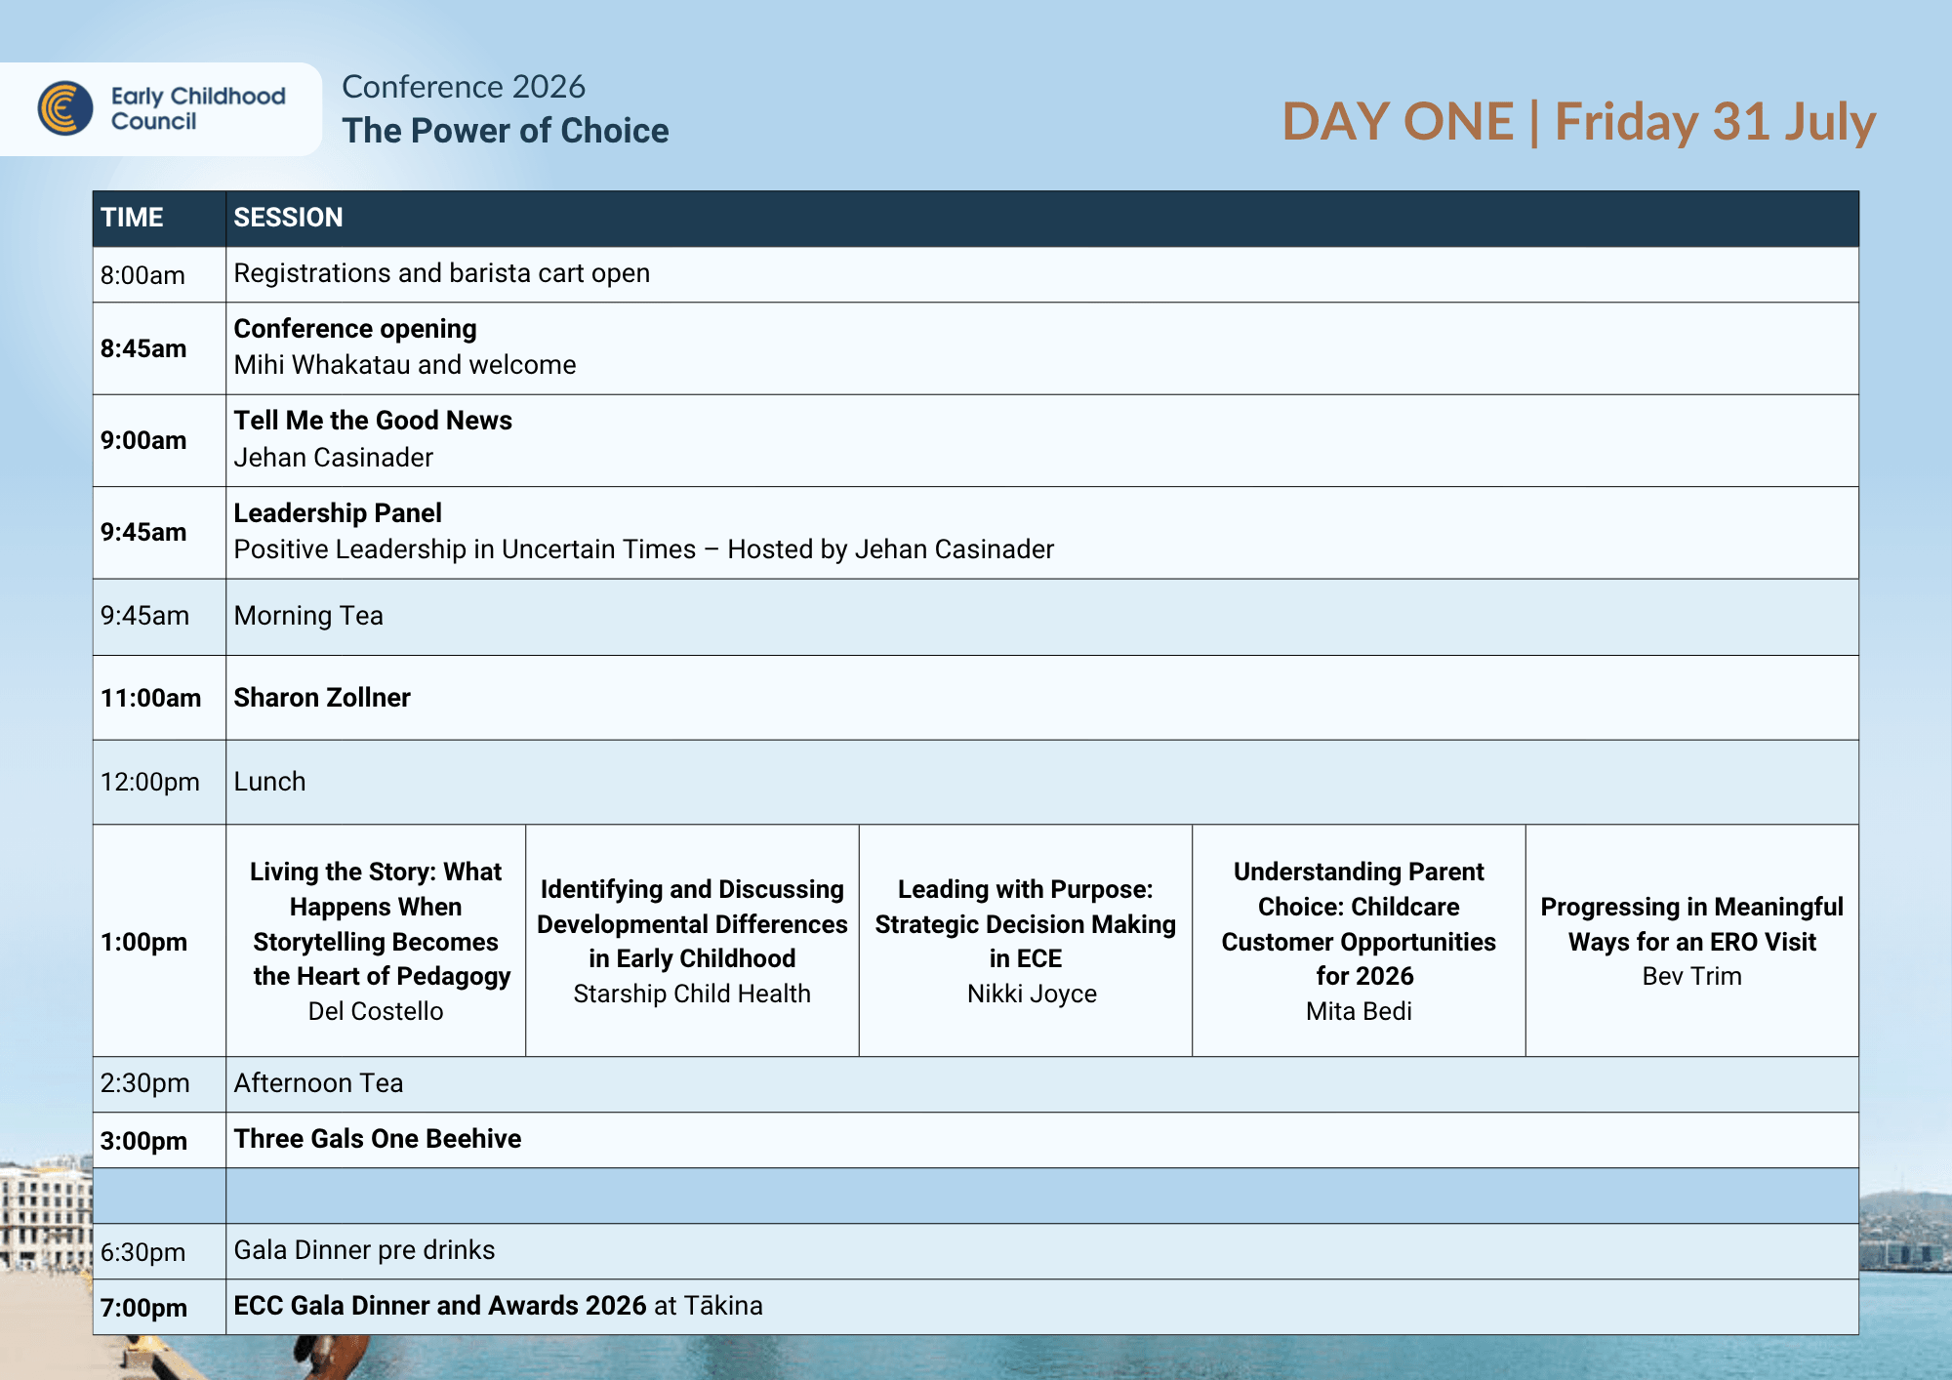The height and width of the screenshot is (1380, 1952).
Task: Click the 'Leading with Purpose' workshop by Nikki Joyce
Action: (1025, 940)
